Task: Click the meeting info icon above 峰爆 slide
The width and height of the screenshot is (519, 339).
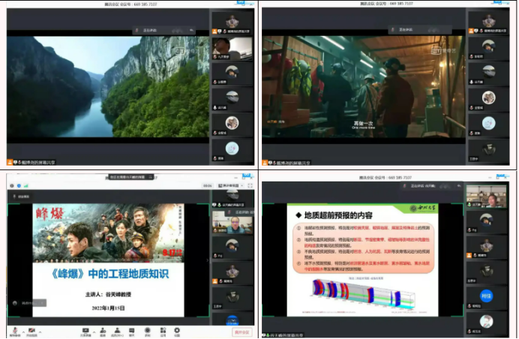Action: (x=11, y=186)
